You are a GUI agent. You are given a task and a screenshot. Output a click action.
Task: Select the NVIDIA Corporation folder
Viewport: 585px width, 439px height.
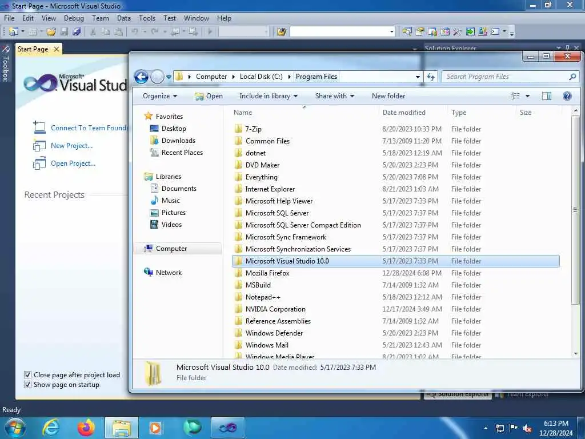click(275, 309)
